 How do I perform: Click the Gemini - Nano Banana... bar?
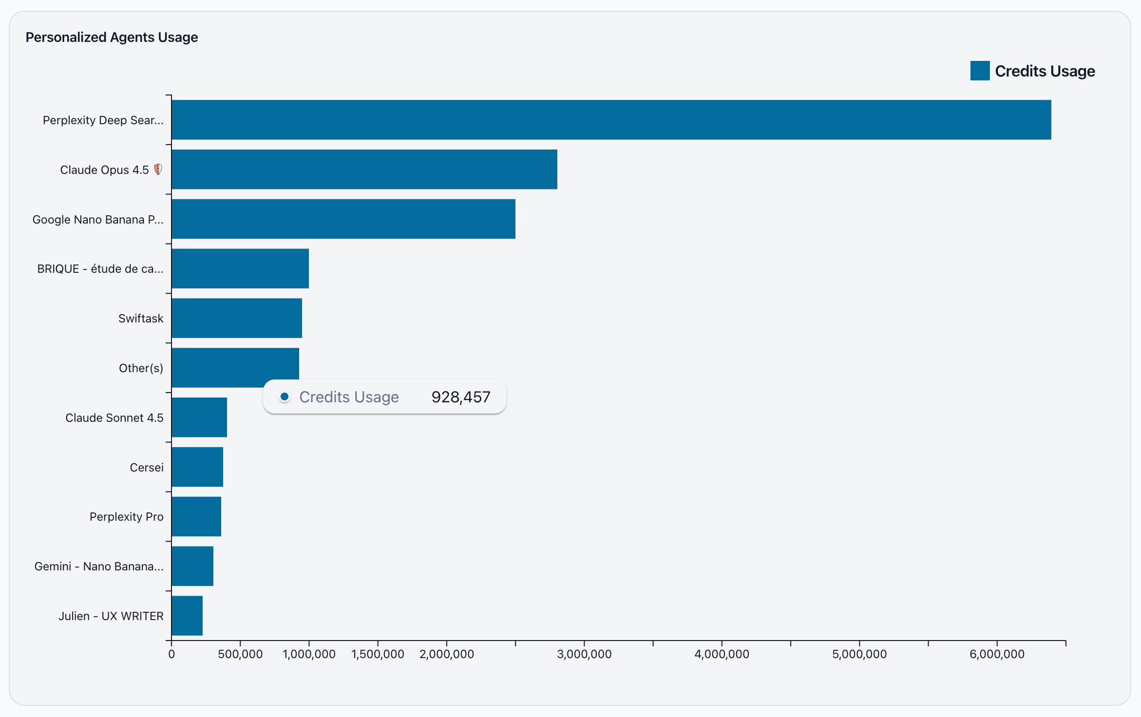pyautogui.click(x=192, y=566)
